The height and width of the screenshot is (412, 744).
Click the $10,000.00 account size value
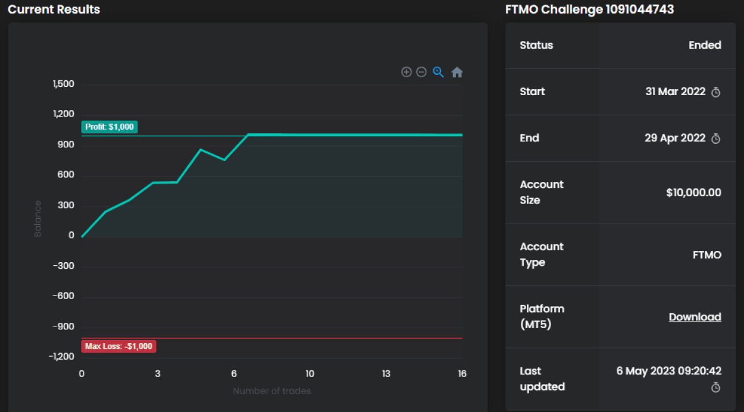tap(693, 193)
